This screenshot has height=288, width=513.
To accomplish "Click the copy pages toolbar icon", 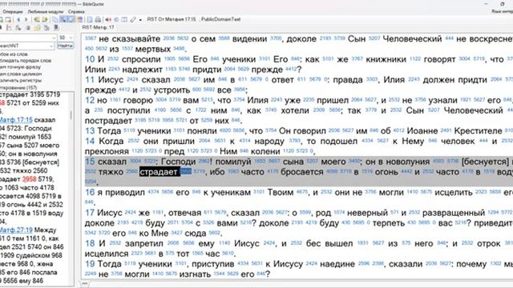I will click(55, 19).
